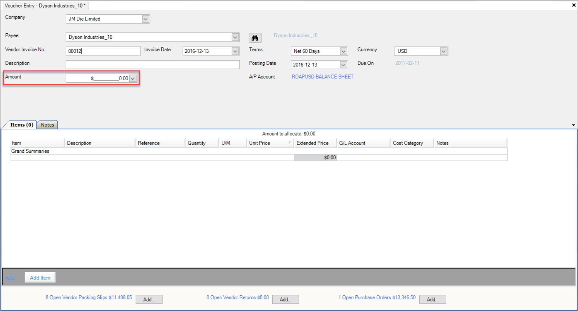Click the Amount to allocate: $0.00 text
The width and height of the screenshot is (578, 311).
tap(289, 134)
